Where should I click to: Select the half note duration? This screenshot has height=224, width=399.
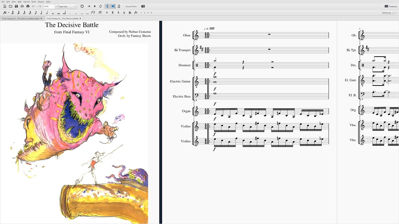(47, 12)
